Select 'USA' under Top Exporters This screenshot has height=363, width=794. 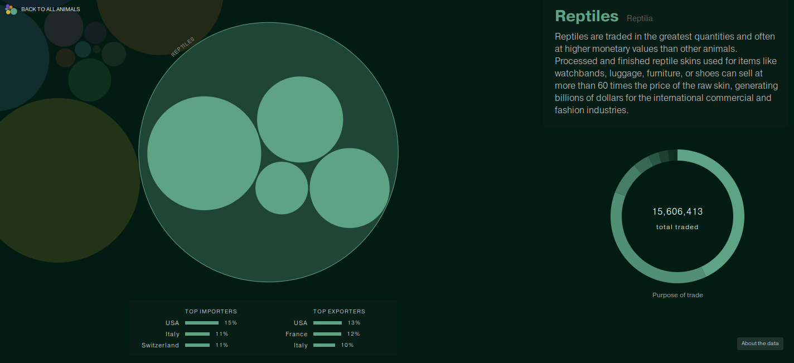tap(301, 323)
